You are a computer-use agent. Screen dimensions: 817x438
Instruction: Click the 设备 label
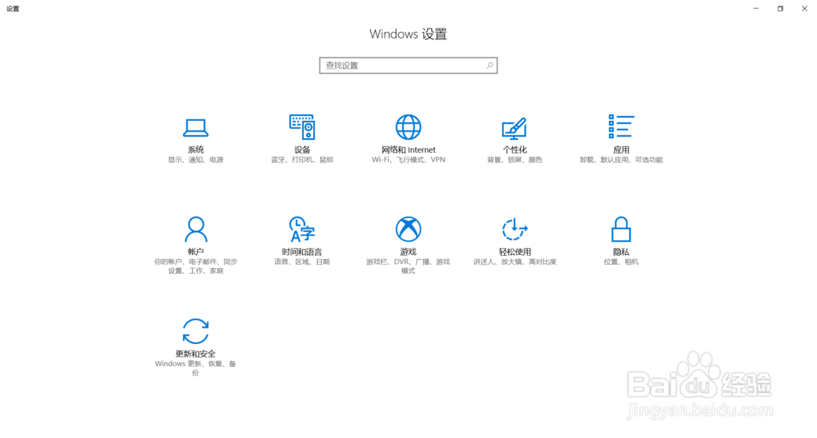[302, 150]
